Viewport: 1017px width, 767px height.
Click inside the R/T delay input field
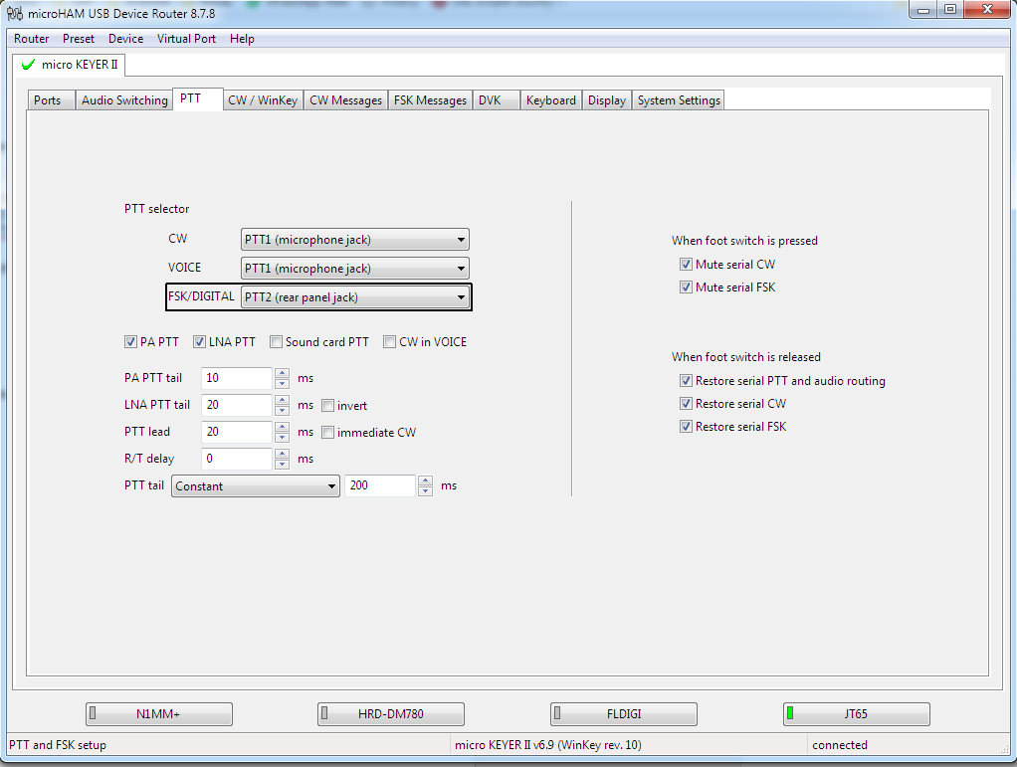point(236,459)
